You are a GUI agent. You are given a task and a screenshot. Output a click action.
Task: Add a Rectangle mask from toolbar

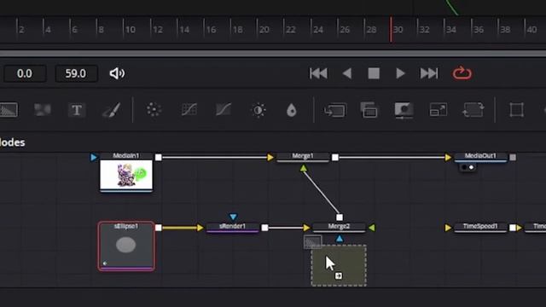tap(516, 110)
